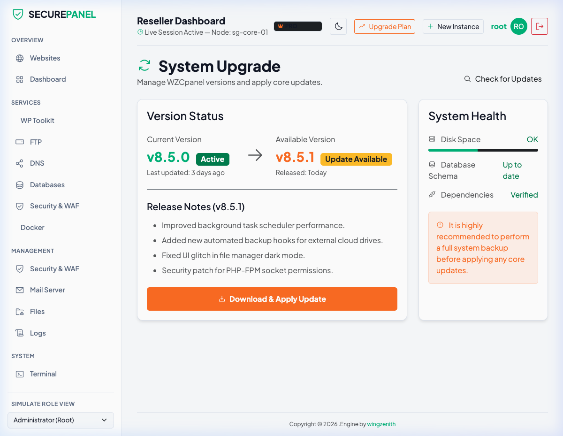Click the Disk Space progress bar
The height and width of the screenshot is (436, 563).
[483, 150]
